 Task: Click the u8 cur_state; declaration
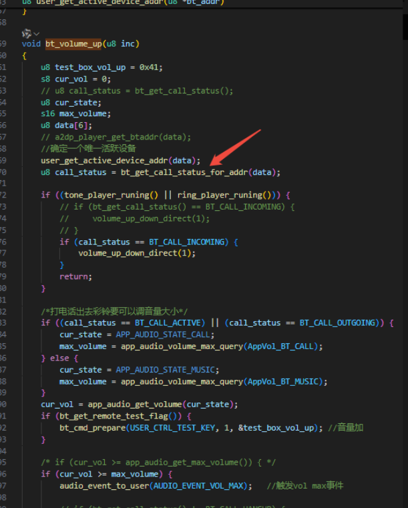click(71, 102)
